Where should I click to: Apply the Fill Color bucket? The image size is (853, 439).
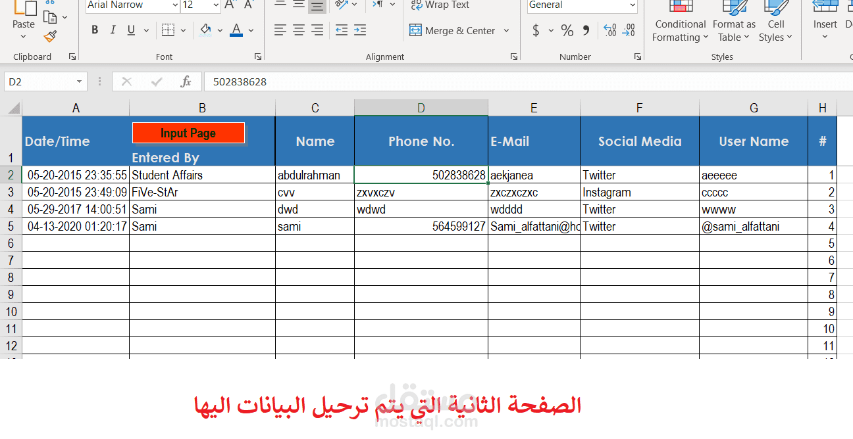205,30
